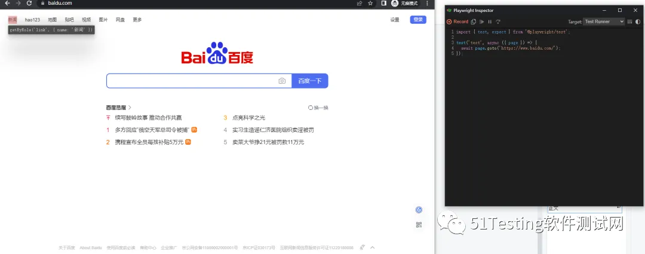645x254 pixels.
Task: Open 企业推广 footer link
Action: tap(169, 248)
